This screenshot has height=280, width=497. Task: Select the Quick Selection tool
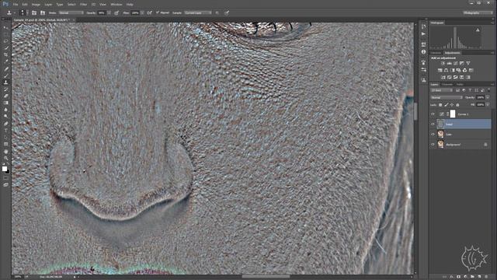tap(5, 48)
